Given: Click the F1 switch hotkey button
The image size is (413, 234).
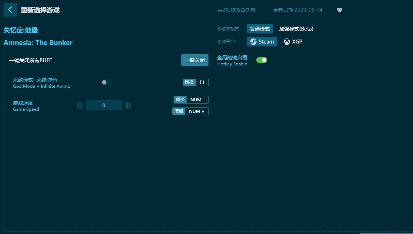Looking at the screenshot, I should tap(196, 82).
